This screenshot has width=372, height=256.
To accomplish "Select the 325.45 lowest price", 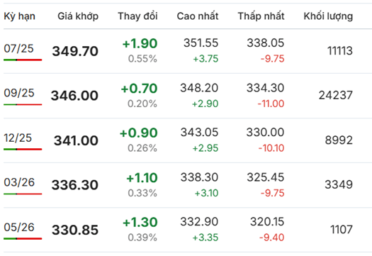I will (266, 177).
